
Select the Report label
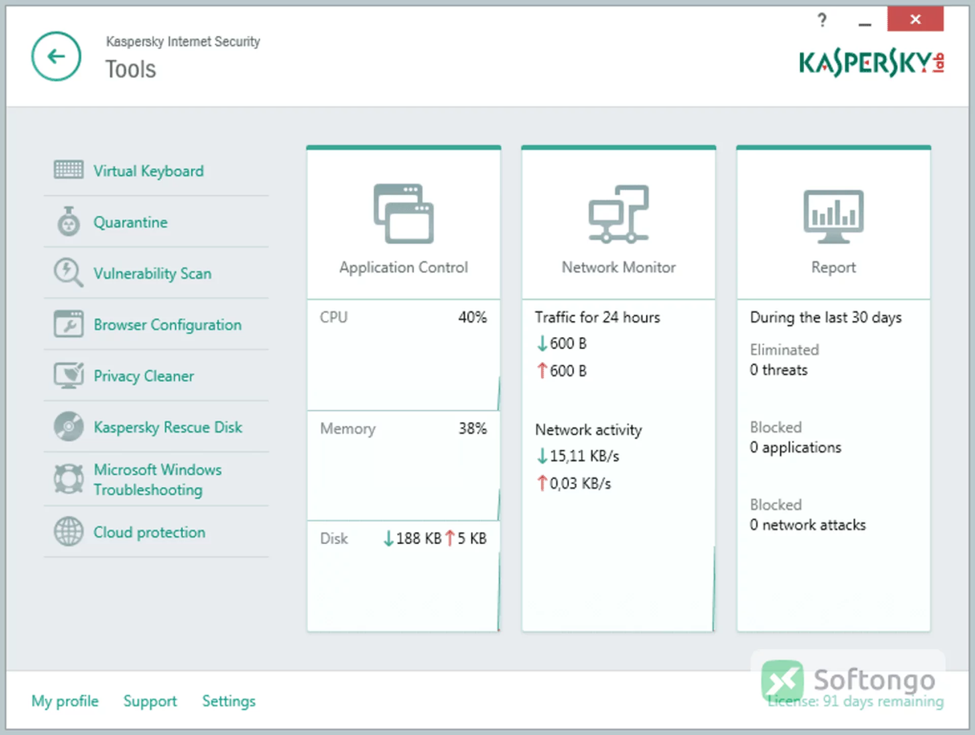coord(833,268)
